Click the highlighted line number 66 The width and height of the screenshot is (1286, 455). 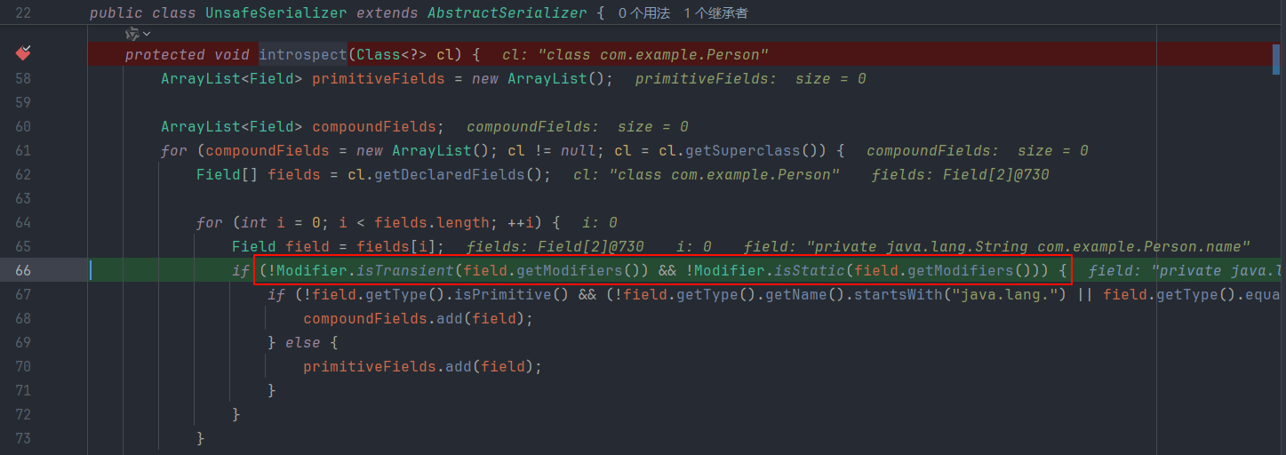point(23,270)
